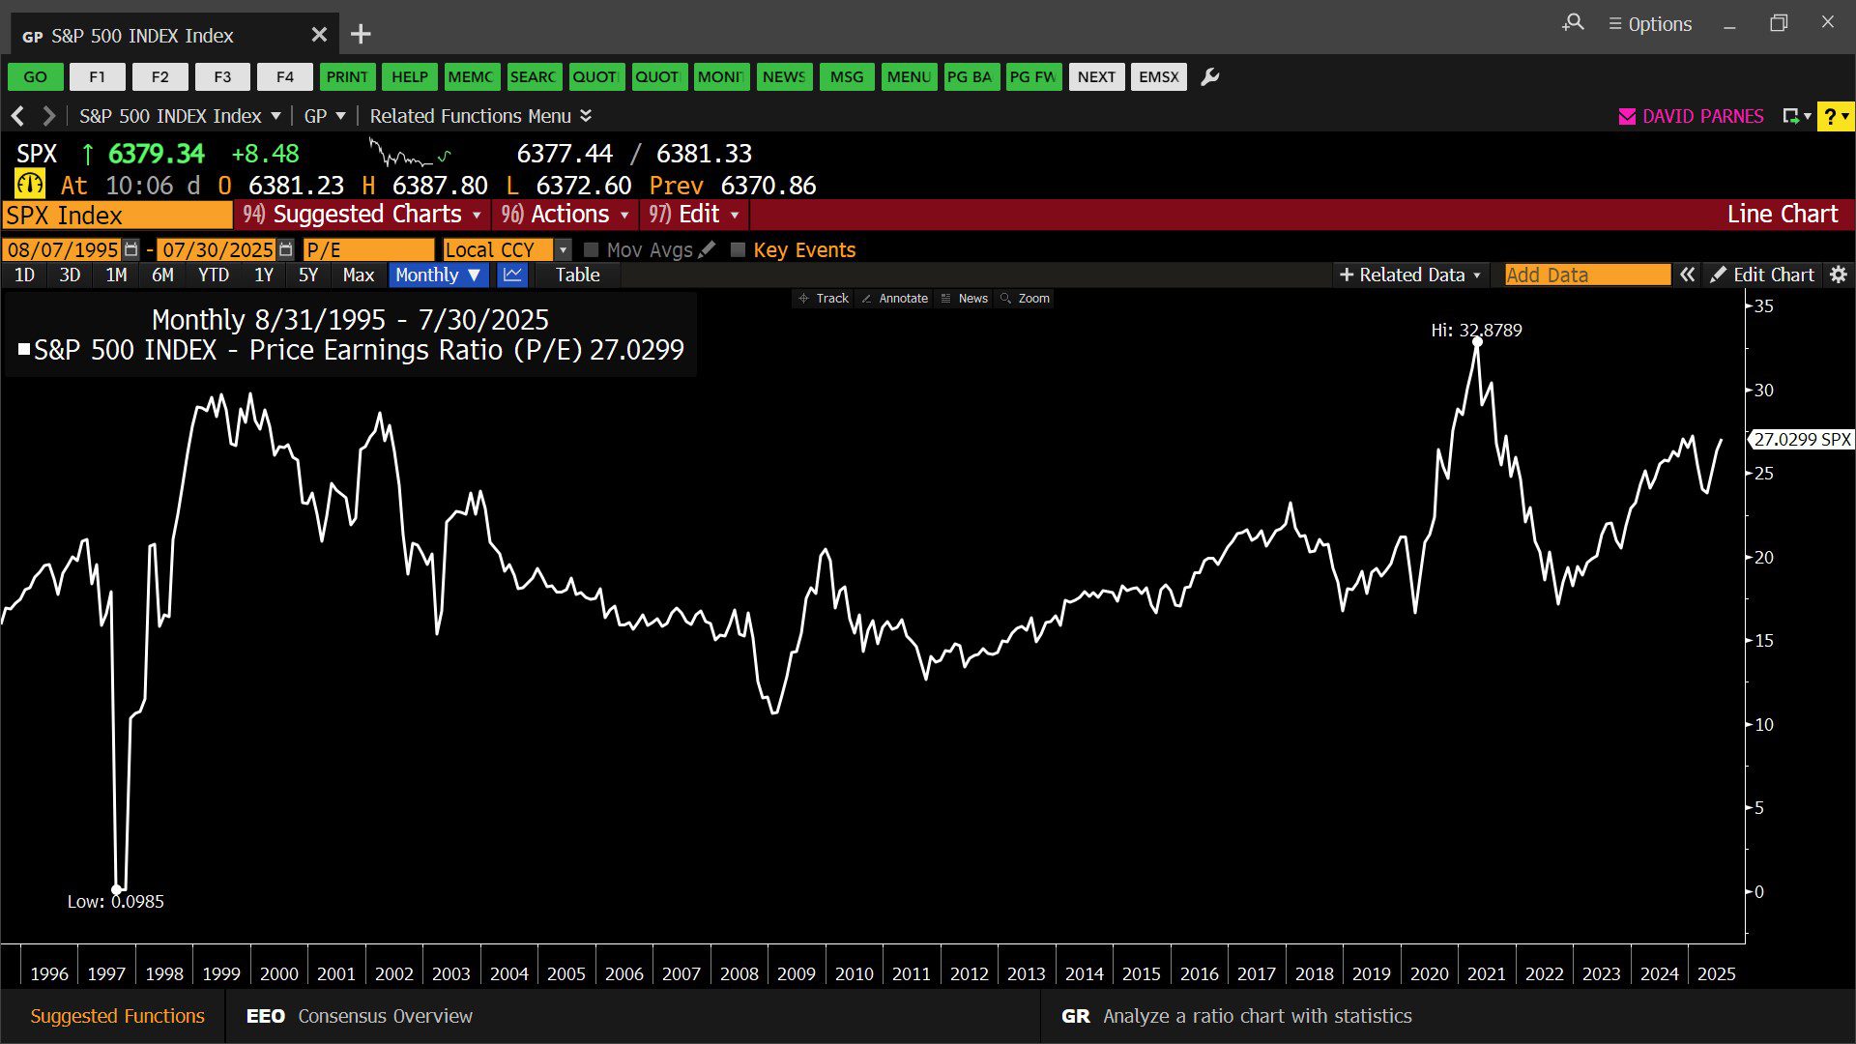This screenshot has width=1856, height=1044.
Task: Edit moving averages with the pencil icon
Action: (x=707, y=249)
